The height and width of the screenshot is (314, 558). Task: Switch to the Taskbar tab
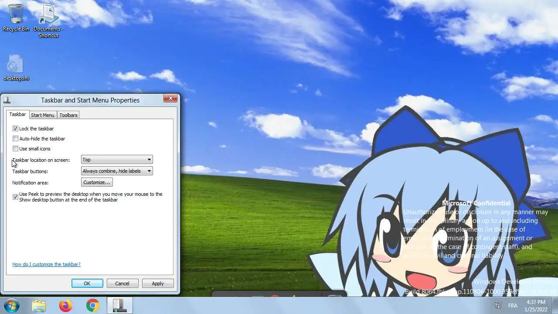18,114
